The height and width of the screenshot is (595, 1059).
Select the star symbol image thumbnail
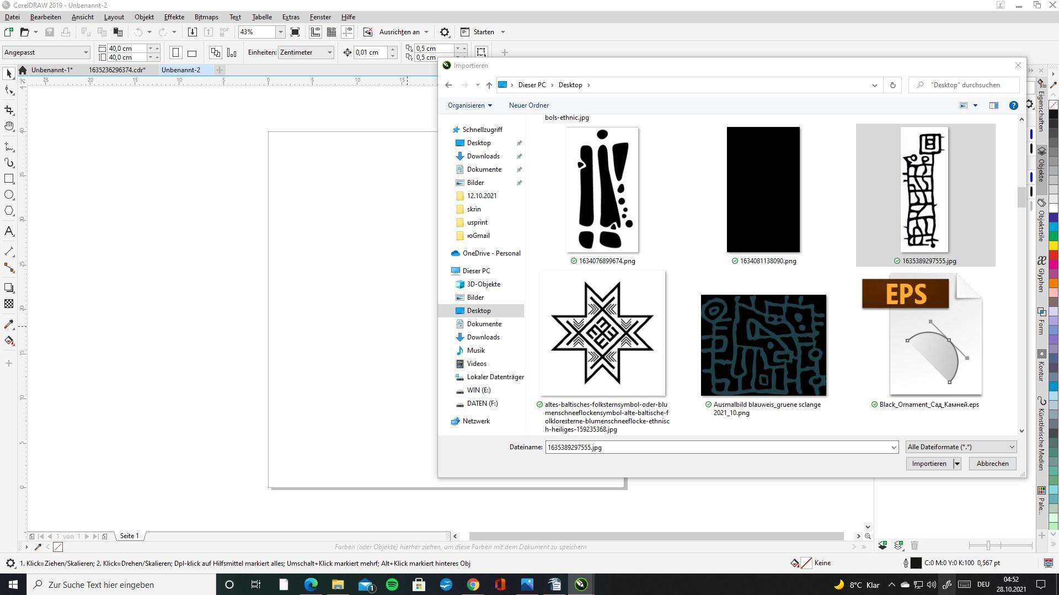click(x=602, y=333)
